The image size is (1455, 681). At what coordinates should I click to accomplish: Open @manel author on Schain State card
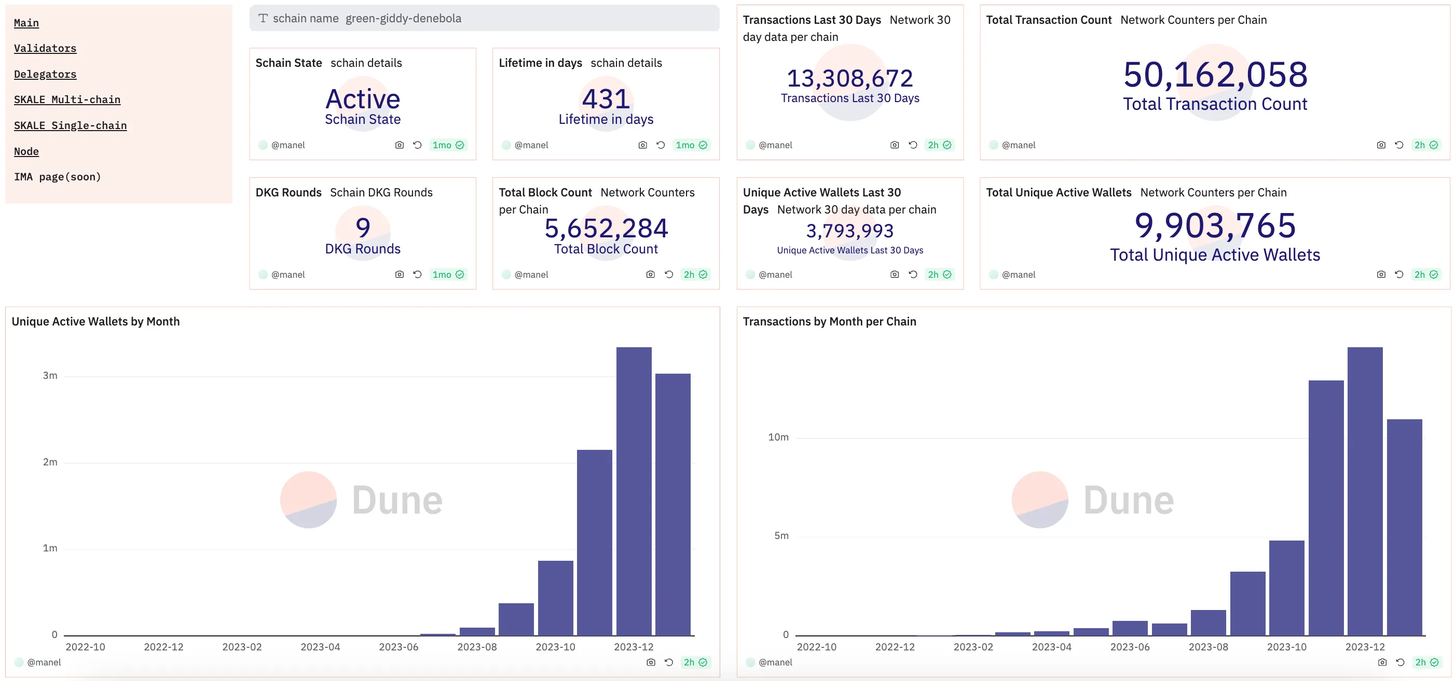click(x=287, y=145)
